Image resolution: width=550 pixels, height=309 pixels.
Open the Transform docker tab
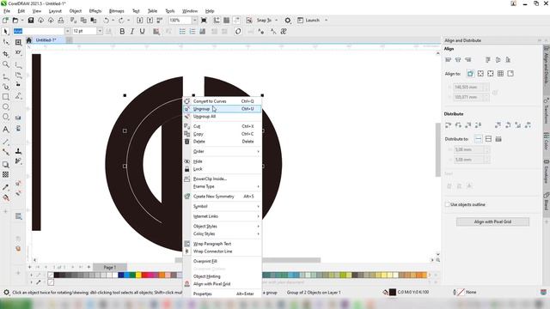pos(546,111)
